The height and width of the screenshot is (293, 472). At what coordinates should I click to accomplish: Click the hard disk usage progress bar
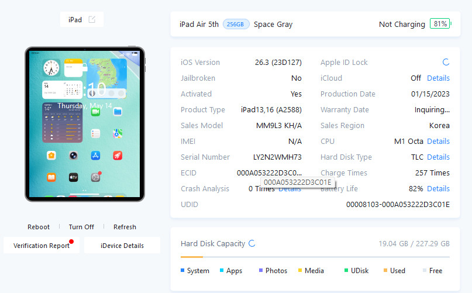(x=315, y=257)
